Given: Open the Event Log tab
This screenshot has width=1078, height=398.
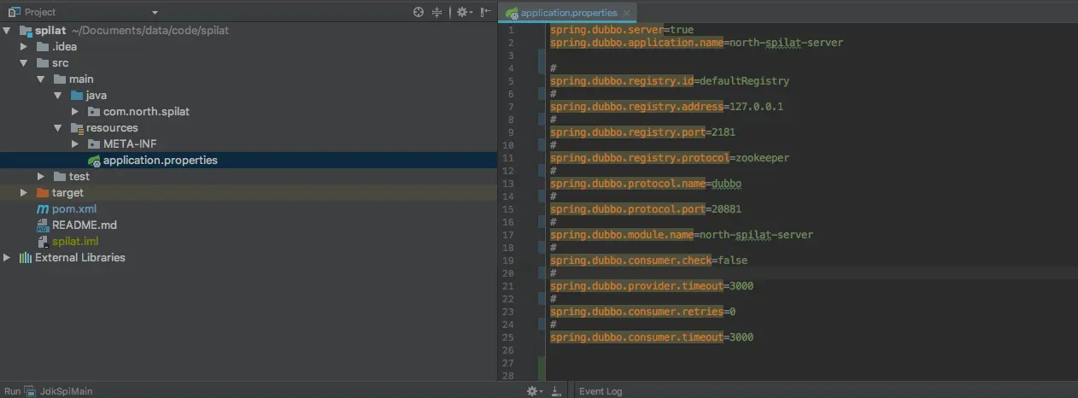Looking at the screenshot, I should coord(601,391).
